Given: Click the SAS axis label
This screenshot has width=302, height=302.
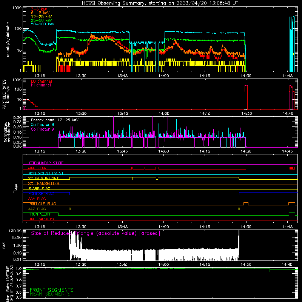Looking at the screenshot, I should point(4,245).
